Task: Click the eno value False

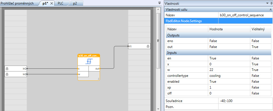Action: tap(229, 41)
